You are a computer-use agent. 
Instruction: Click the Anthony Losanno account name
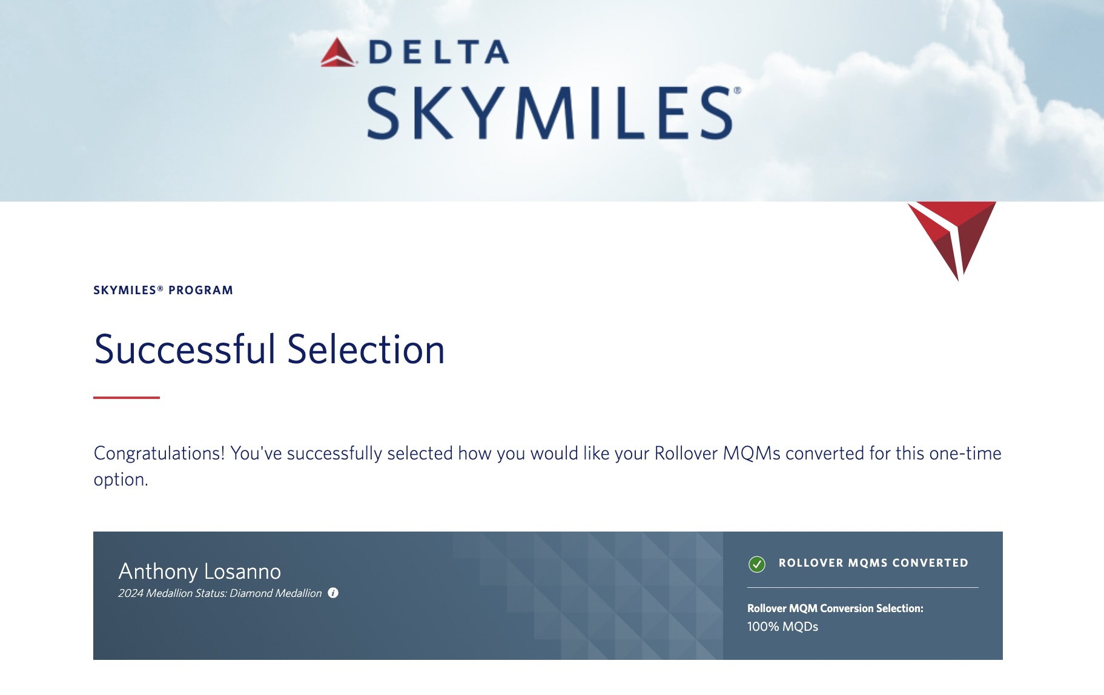point(200,571)
